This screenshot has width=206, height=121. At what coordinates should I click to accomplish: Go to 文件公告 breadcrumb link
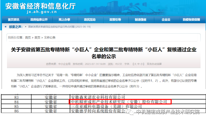pyautogui.click(x=50, y=38)
